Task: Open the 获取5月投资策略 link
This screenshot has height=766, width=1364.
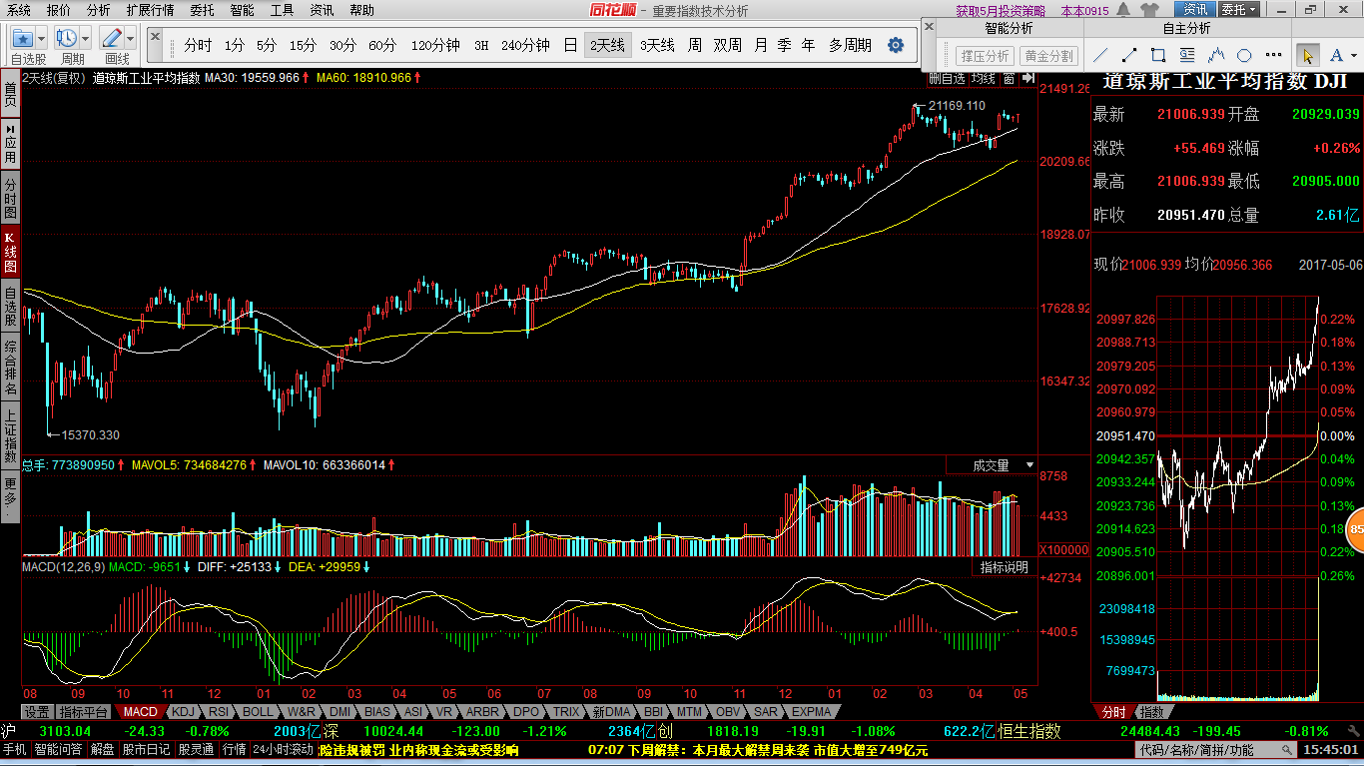Action: [1001, 11]
